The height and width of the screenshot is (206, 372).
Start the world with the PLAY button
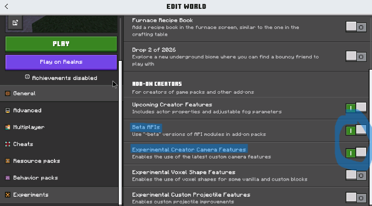(x=61, y=44)
